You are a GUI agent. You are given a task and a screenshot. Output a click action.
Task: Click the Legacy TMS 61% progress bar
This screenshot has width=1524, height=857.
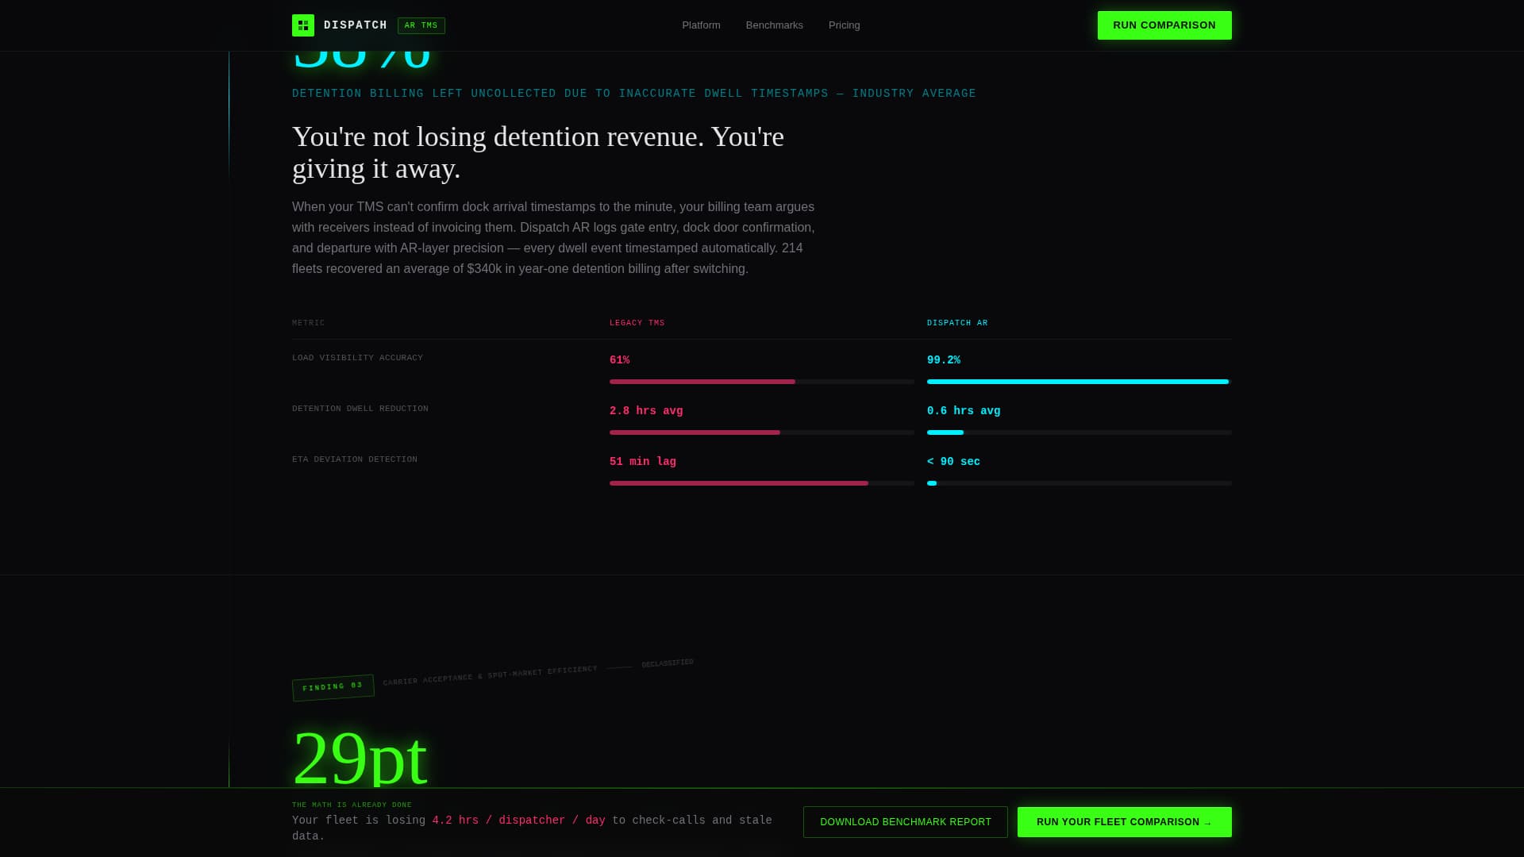[x=762, y=382]
